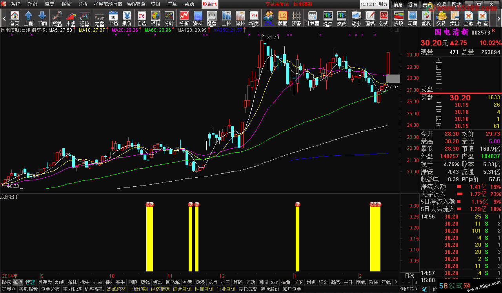Click the 下翻 page-down arrow icon
502x293 pixels.
coord(42,18)
